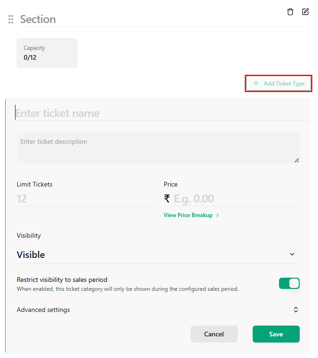The height and width of the screenshot is (358, 318).
Task: Click the delete section trash icon
Action: pos(290,12)
